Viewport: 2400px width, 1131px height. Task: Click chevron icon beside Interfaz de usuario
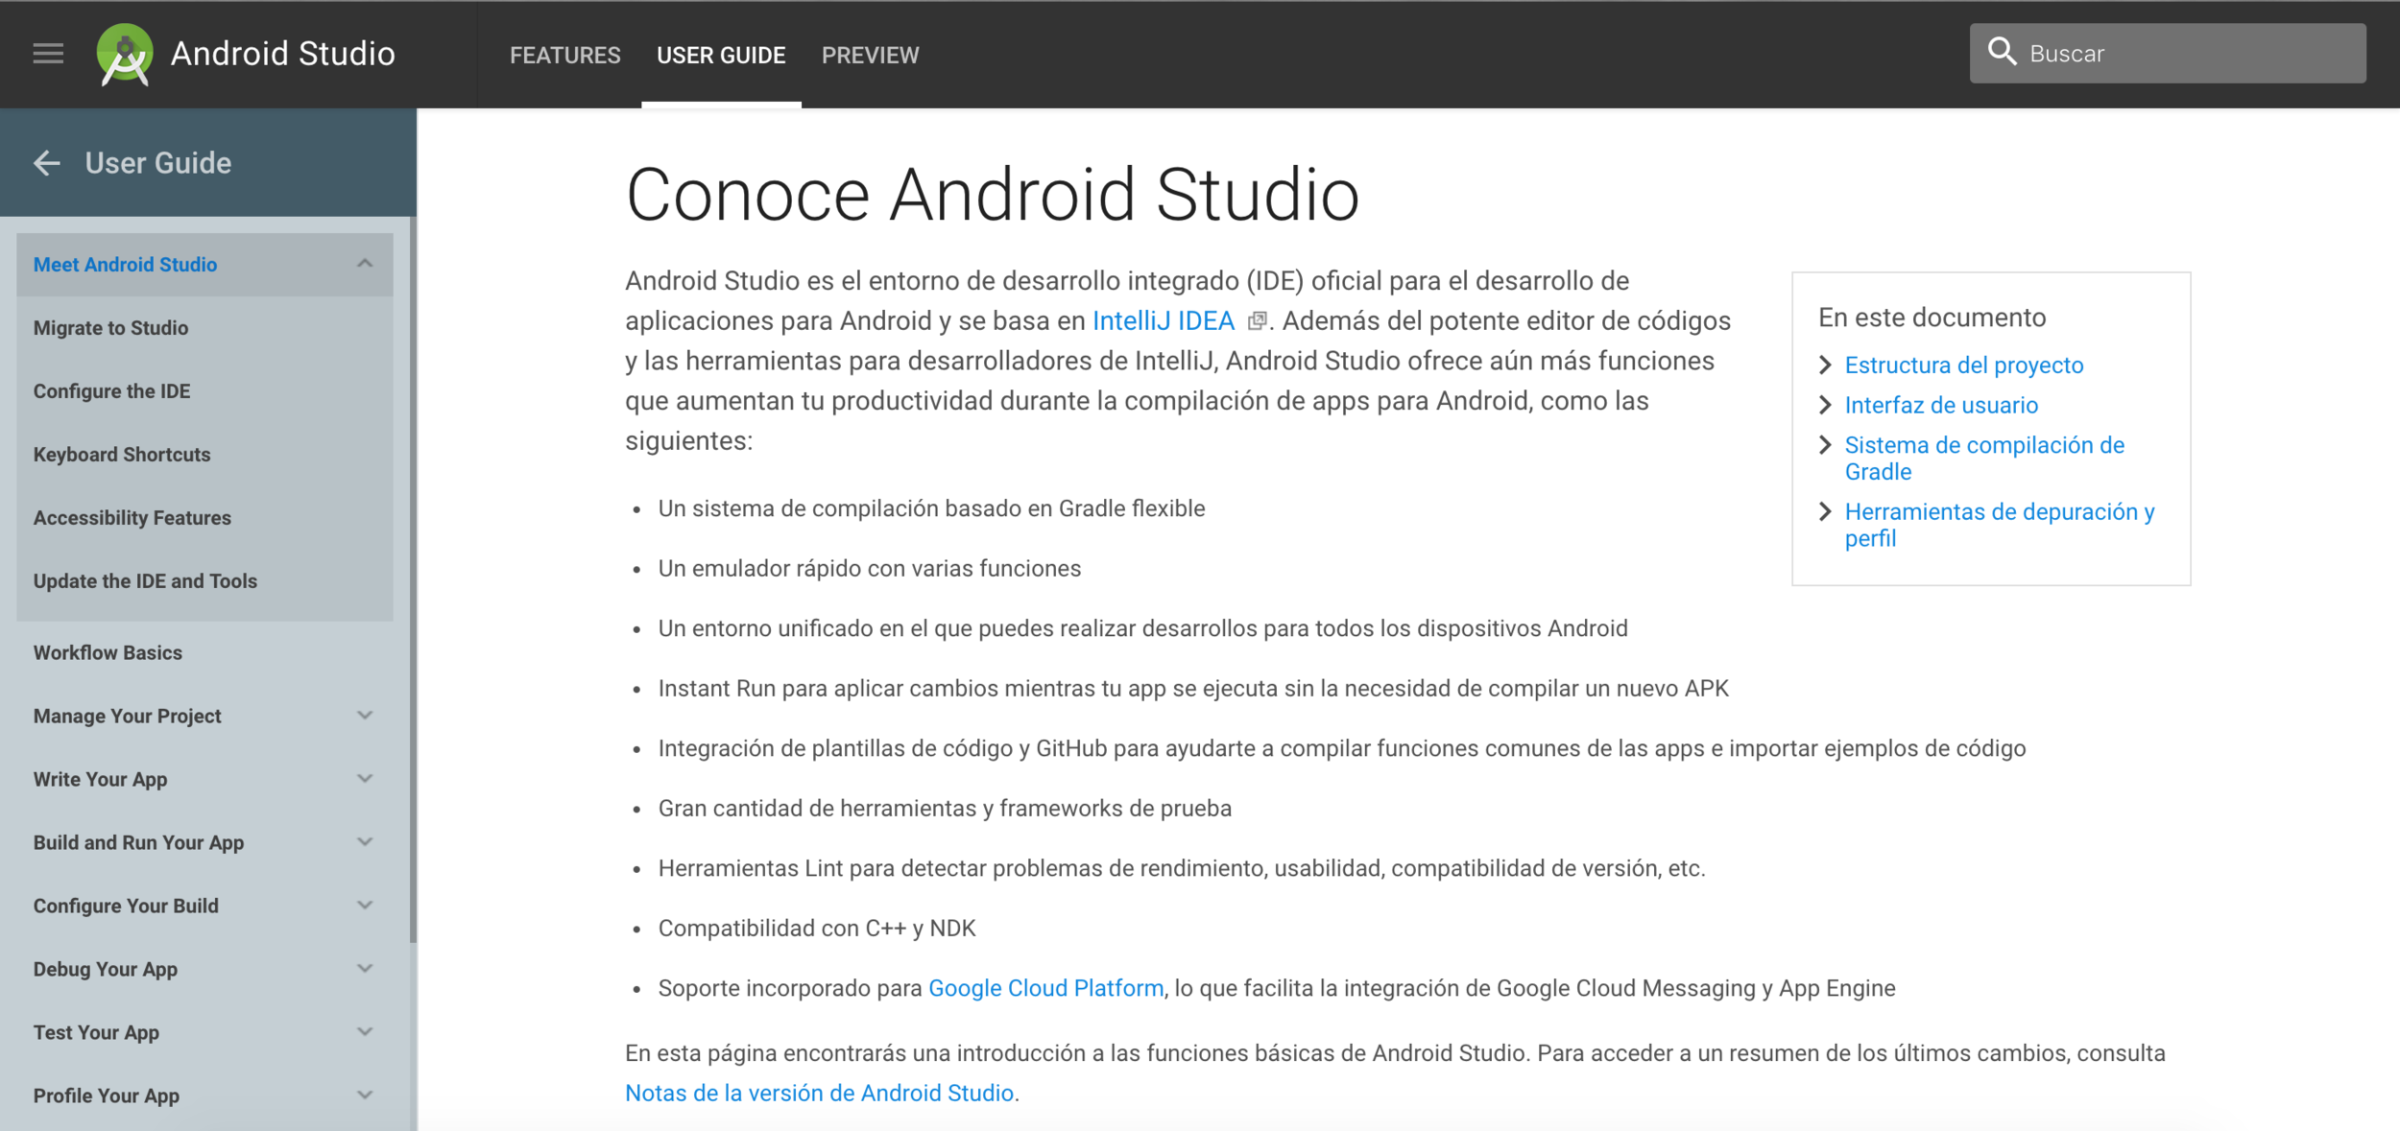point(1825,406)
